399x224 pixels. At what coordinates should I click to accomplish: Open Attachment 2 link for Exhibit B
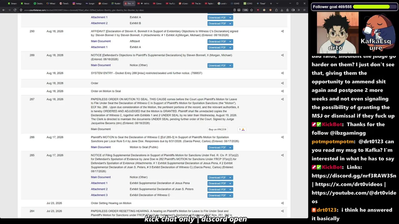pos(99,23)
